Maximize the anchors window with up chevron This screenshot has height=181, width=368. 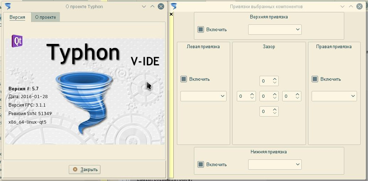[x=351, y=6]
